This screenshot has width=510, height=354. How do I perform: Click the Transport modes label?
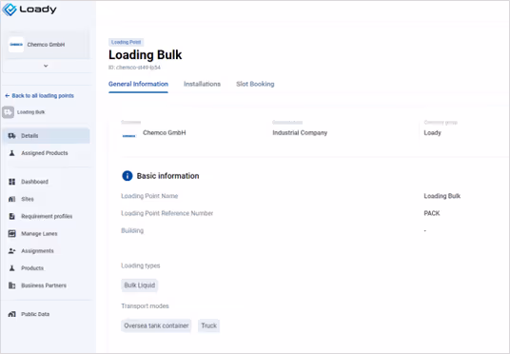coord(145,306)
